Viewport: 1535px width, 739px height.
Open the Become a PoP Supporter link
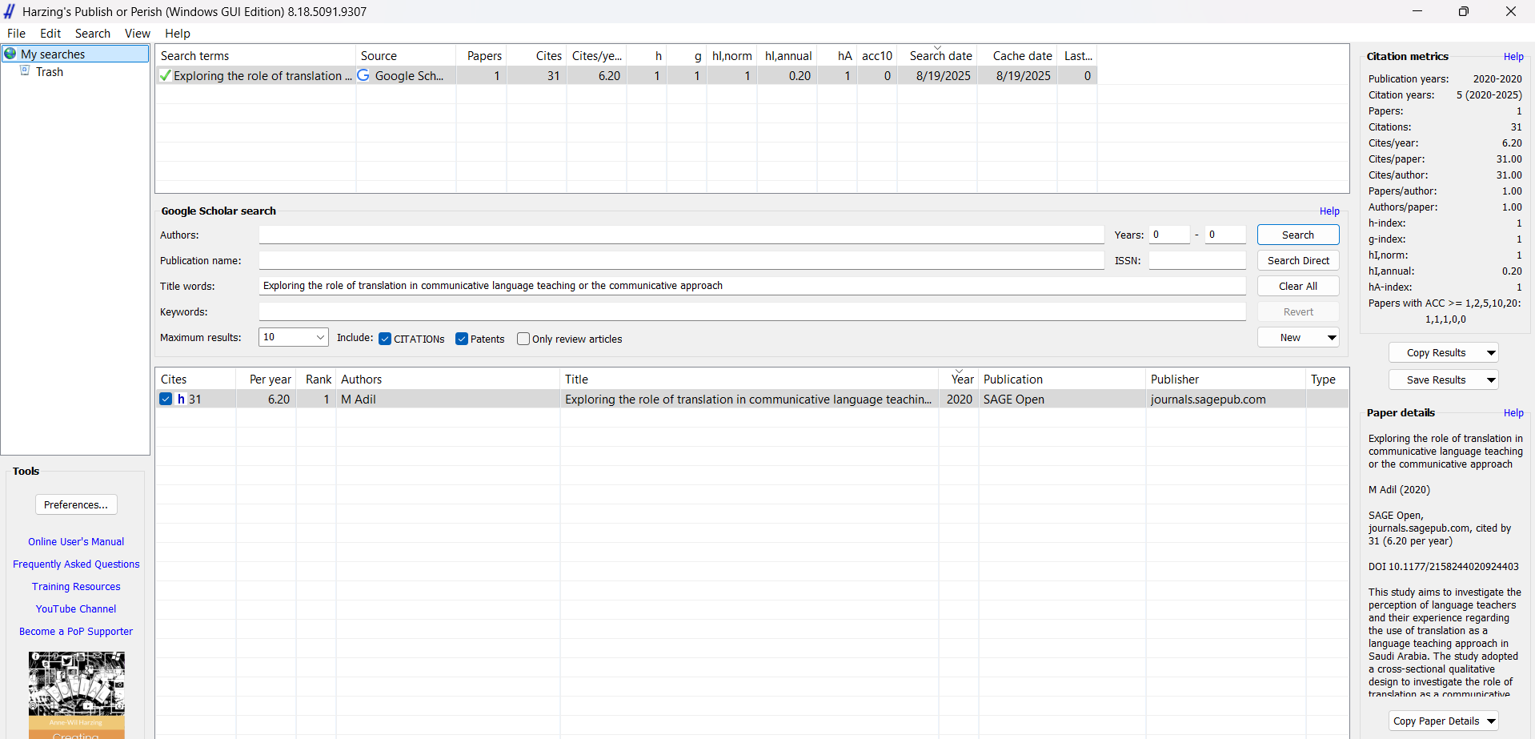pos(76,631)
